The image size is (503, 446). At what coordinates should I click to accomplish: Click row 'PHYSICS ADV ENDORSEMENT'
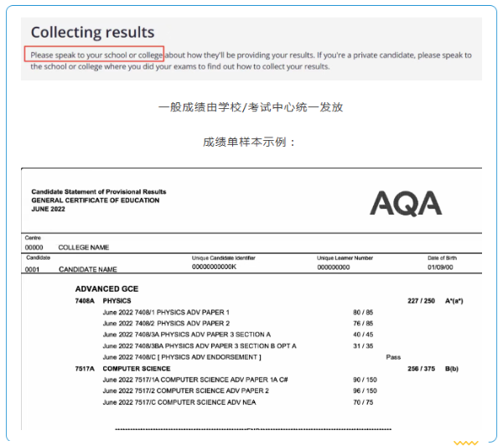click(x=182, y=357)
